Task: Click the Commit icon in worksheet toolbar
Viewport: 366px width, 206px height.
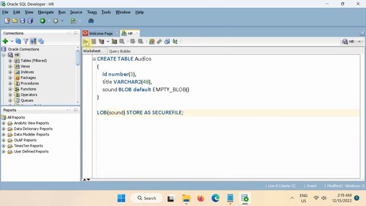Action: [133, 42]
